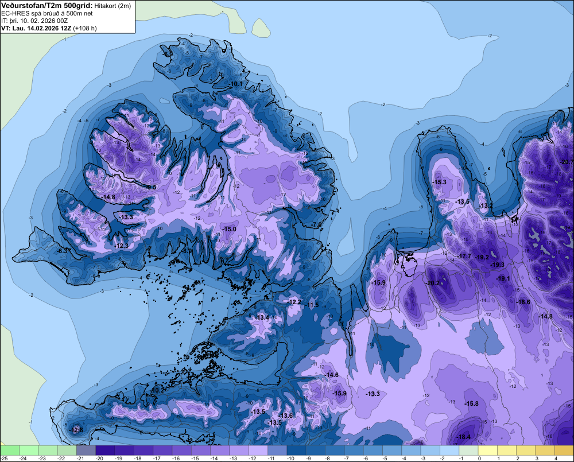The width and height of the screenshot is (574, 462).
Task: Select the -10.2 temperature value
Action: [x=157, y=390]
